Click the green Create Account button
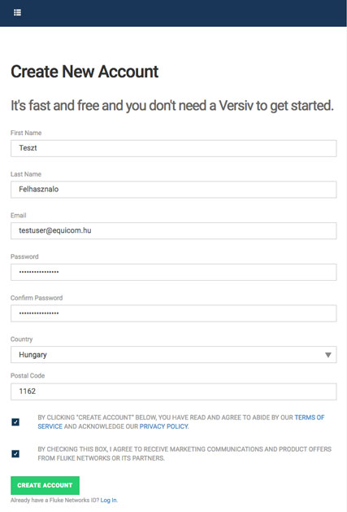Screen dimensions: 347x512 [x=45, y=485]
